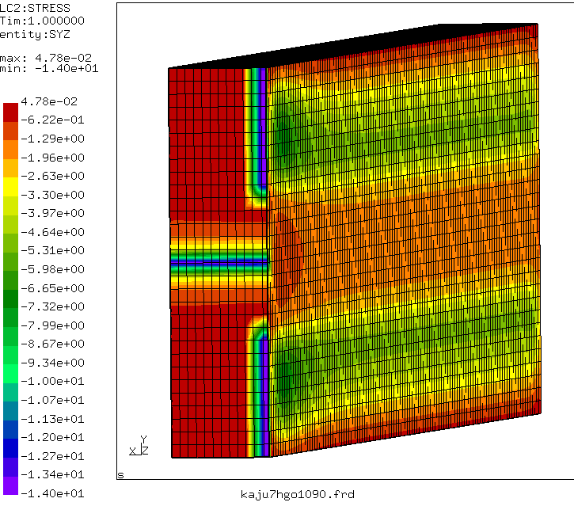Click the horizontal blue stress band on front face
This screenshot has width=574, height=506.
(219, 261)
